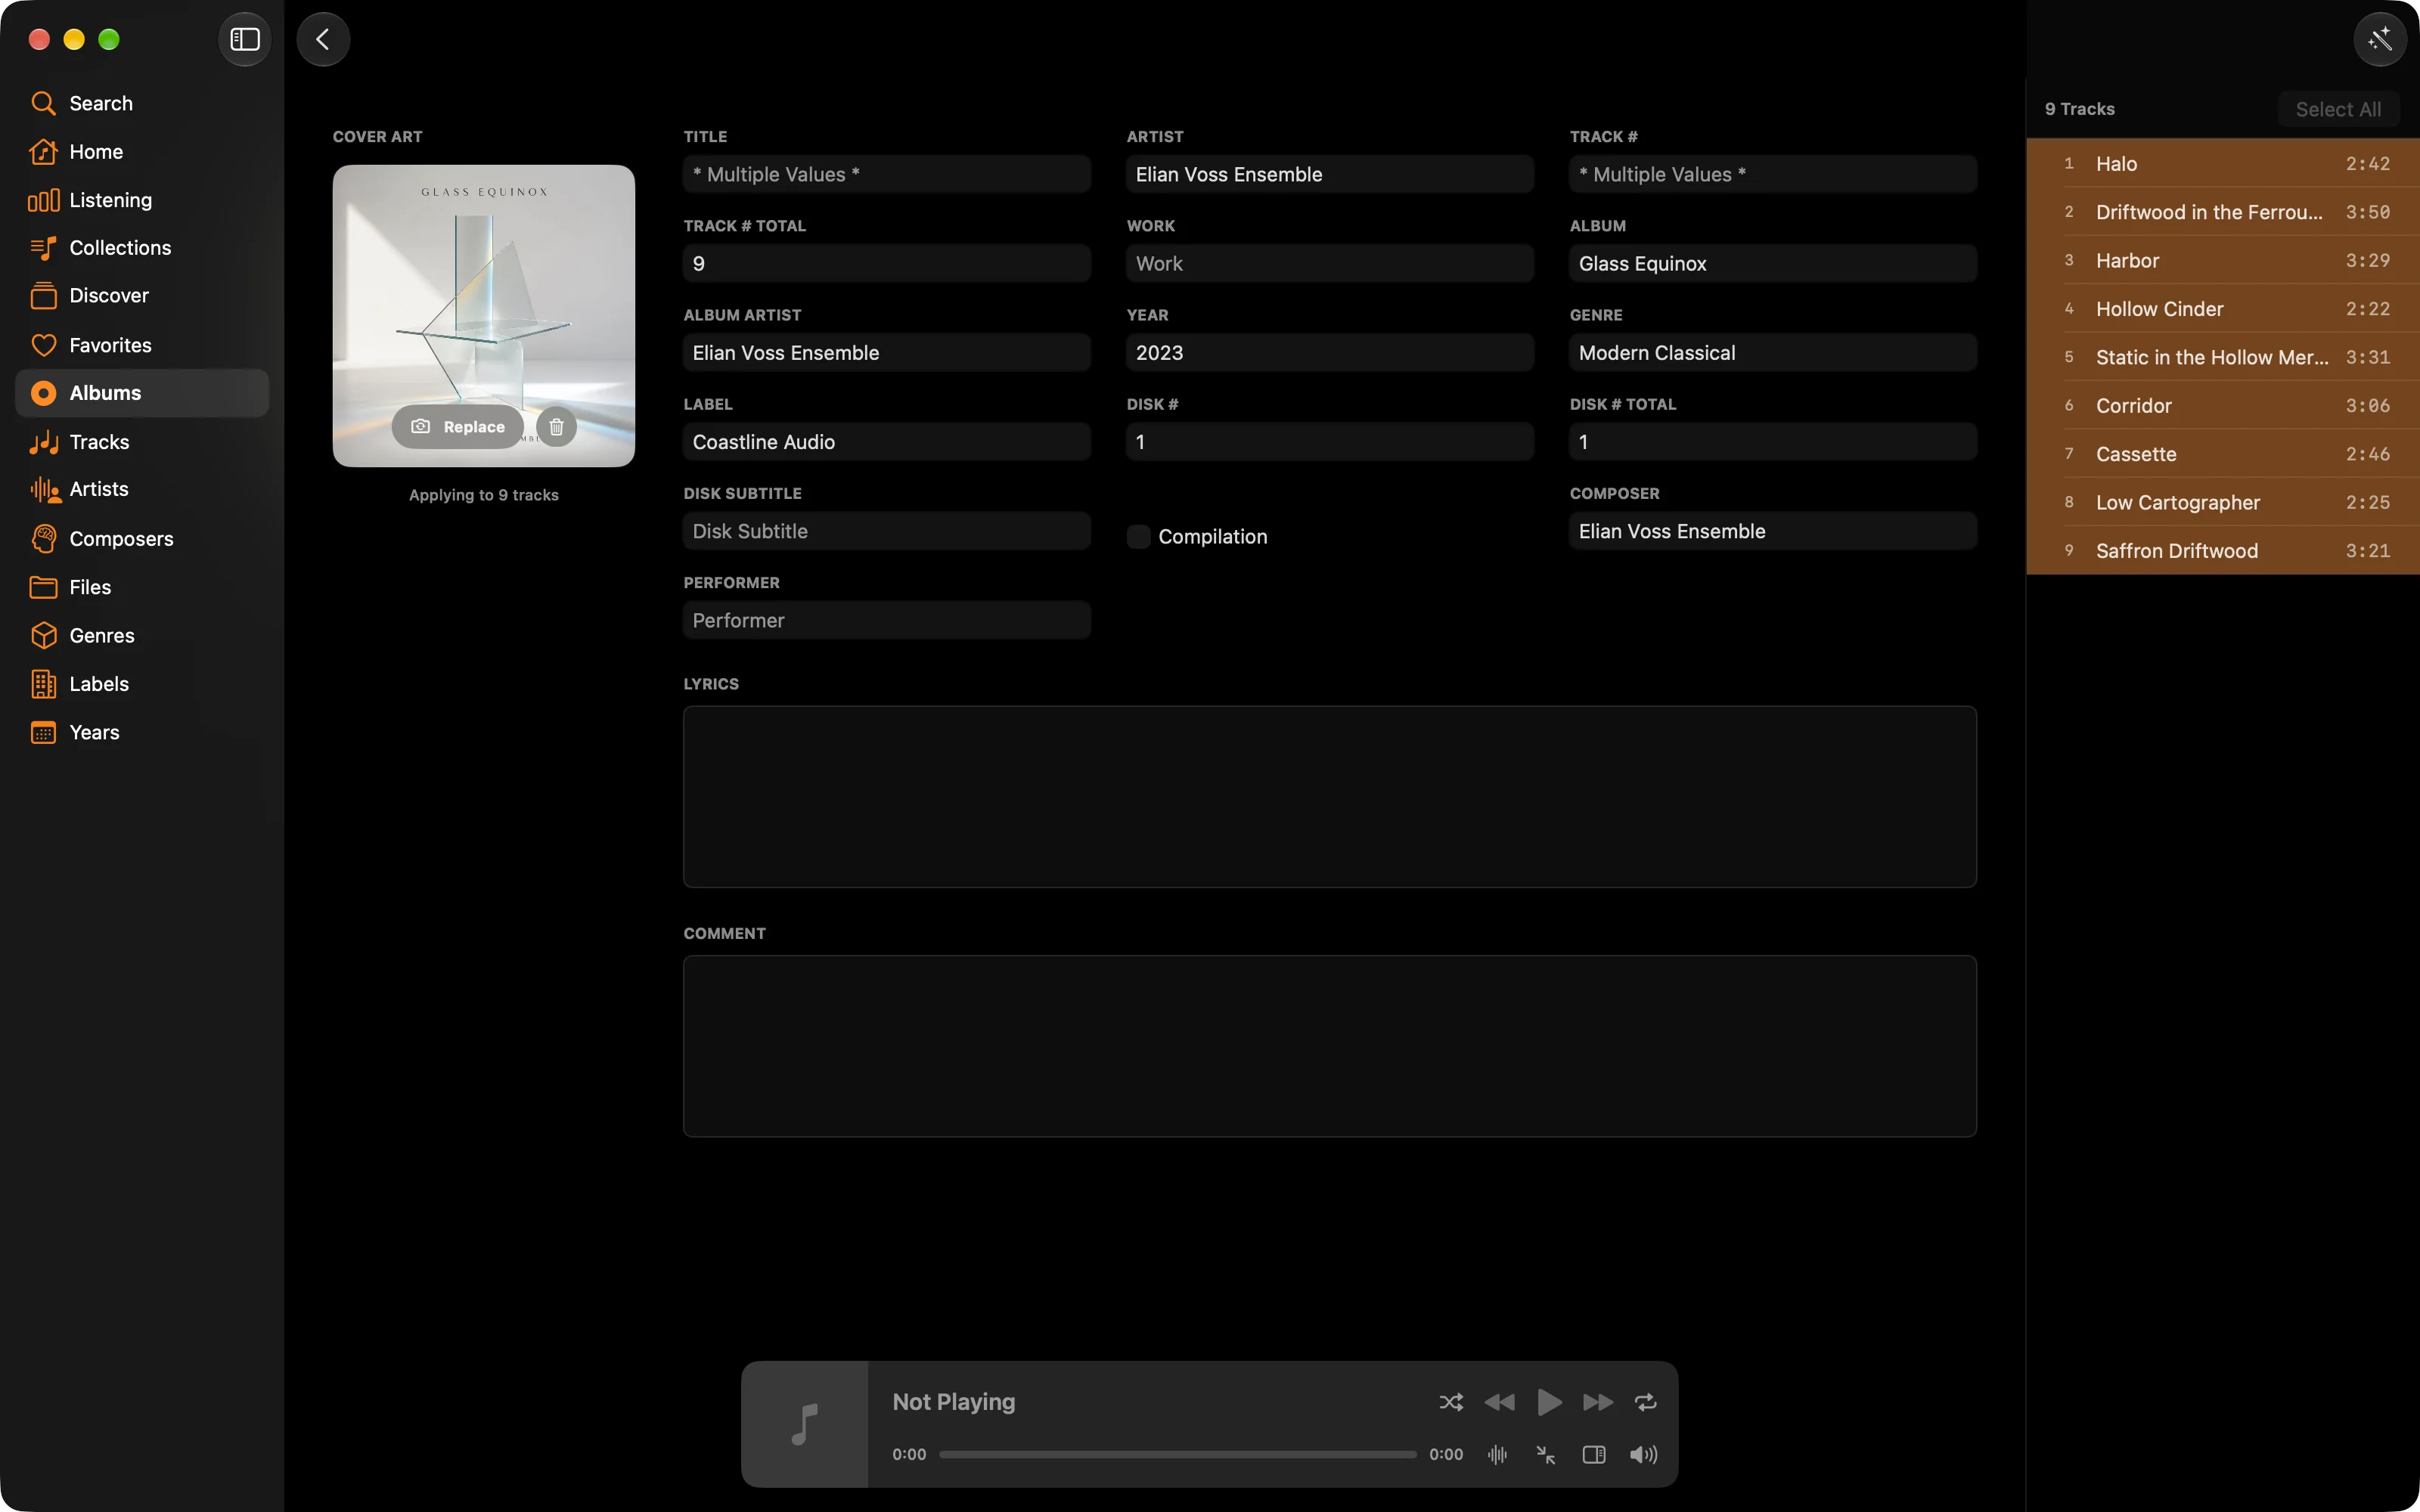Click the Label field Coastline Audio
Image resolution: width=2420 pixels, height=1512 pixels.
click(x=886, y=441)
